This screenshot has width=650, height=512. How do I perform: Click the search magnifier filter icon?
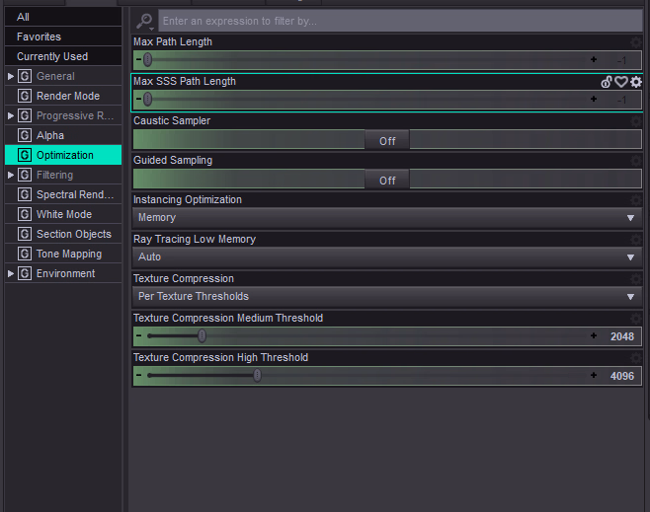(144, 21)
